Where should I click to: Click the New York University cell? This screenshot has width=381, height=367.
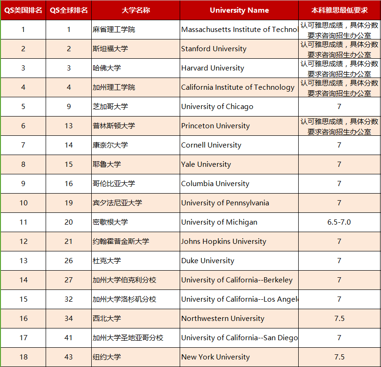pyautogui.click(x=239, y=357)
